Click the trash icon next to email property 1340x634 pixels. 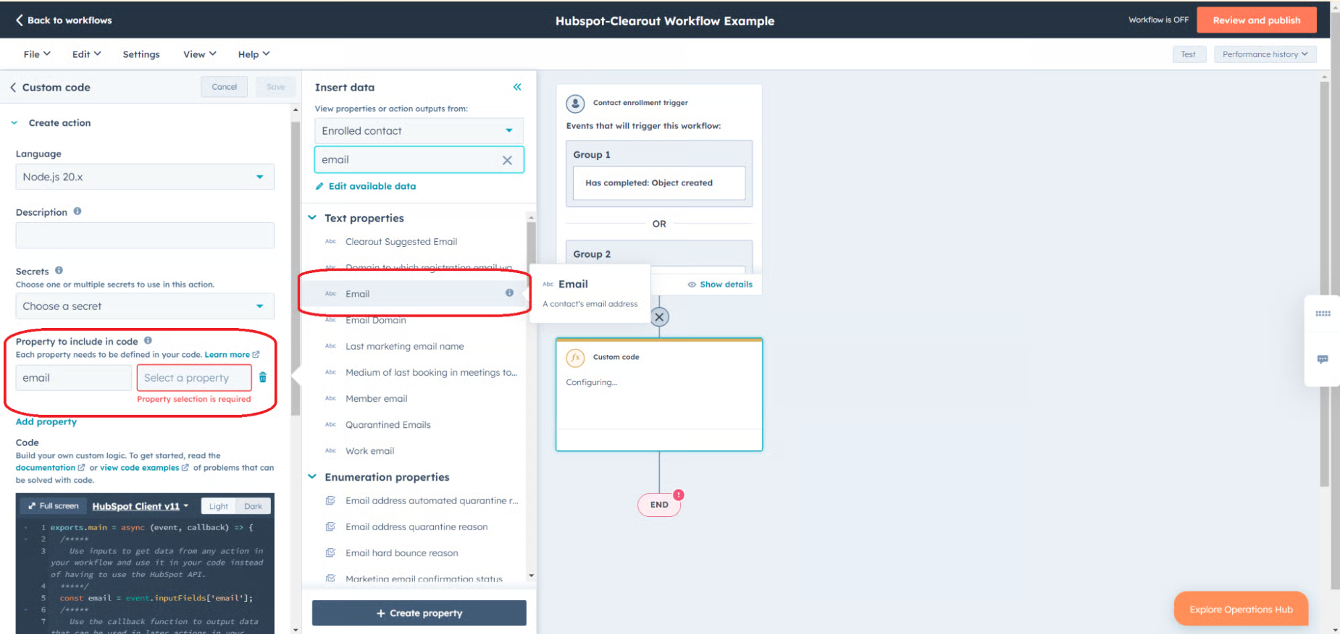point(262,377)
